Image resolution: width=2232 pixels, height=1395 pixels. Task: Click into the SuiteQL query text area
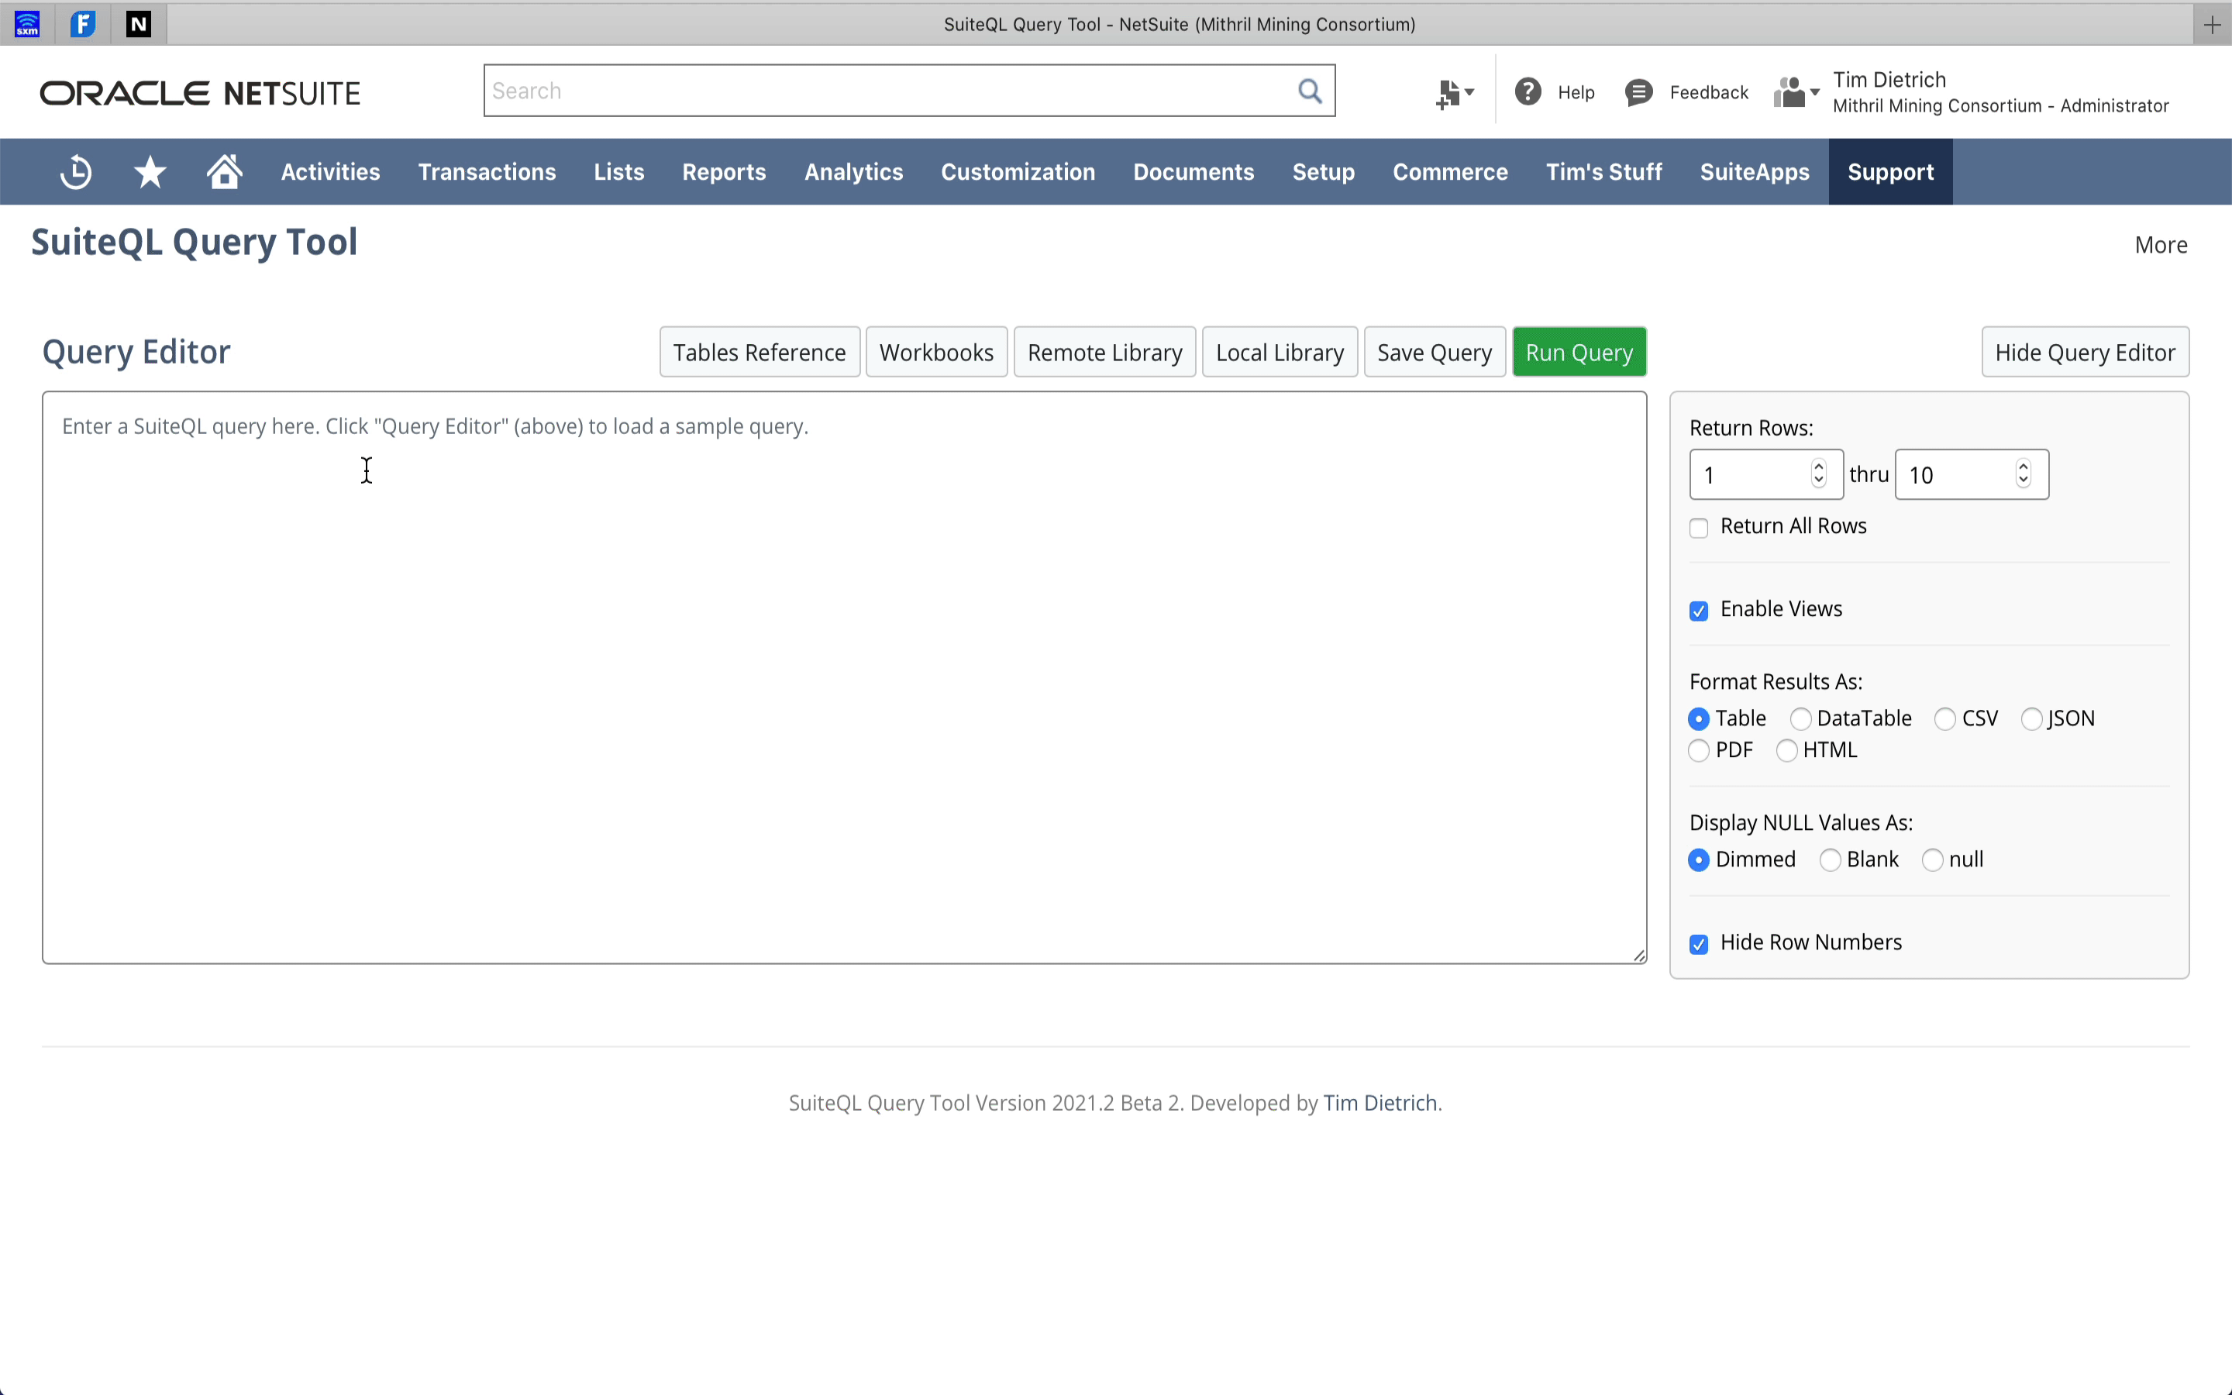pyautogui.click(x=844, y=678)
